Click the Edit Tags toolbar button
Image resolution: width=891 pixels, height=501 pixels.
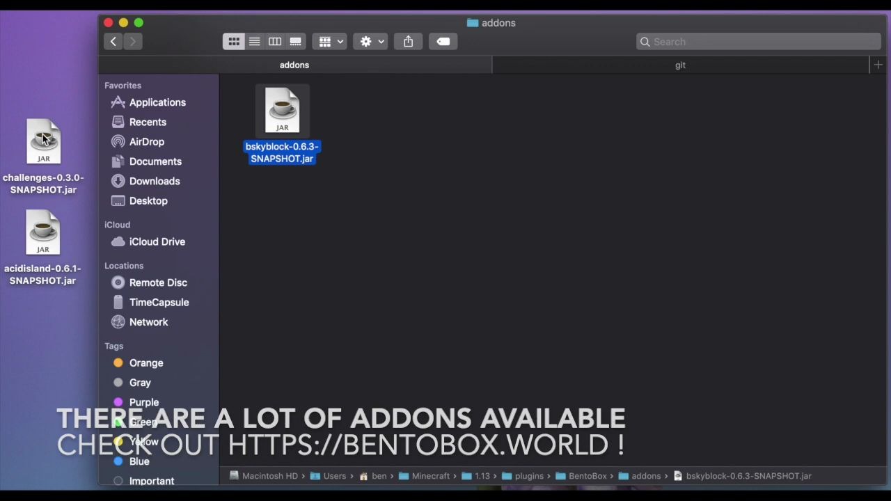(x=443, y=42)
